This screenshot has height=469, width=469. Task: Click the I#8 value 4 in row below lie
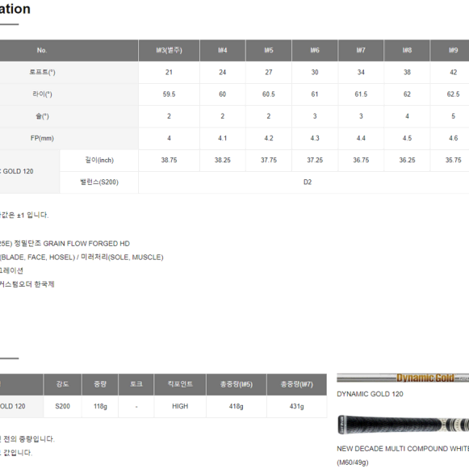[x=407, y=116]
